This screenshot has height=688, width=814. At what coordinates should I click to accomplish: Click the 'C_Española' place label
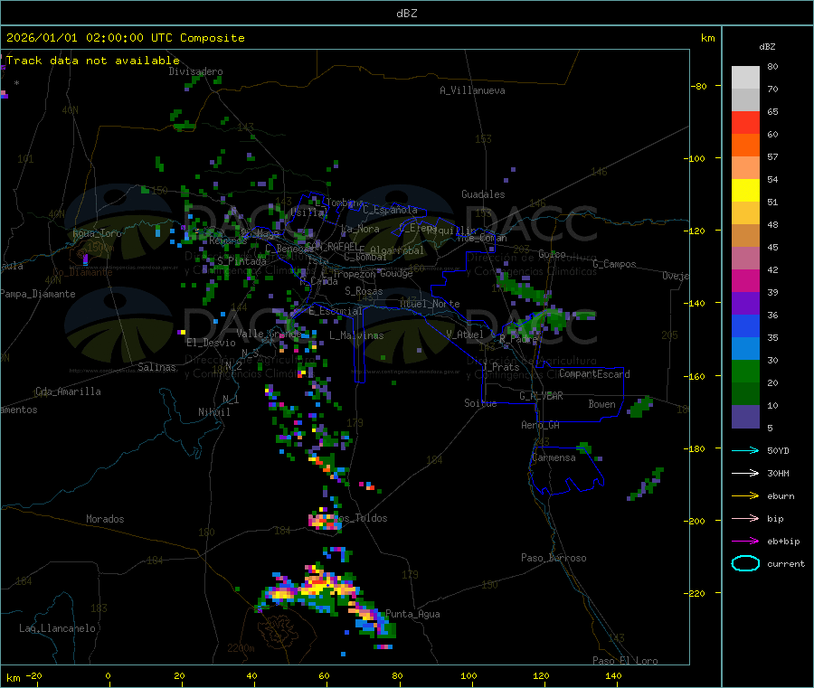point(391,210)
